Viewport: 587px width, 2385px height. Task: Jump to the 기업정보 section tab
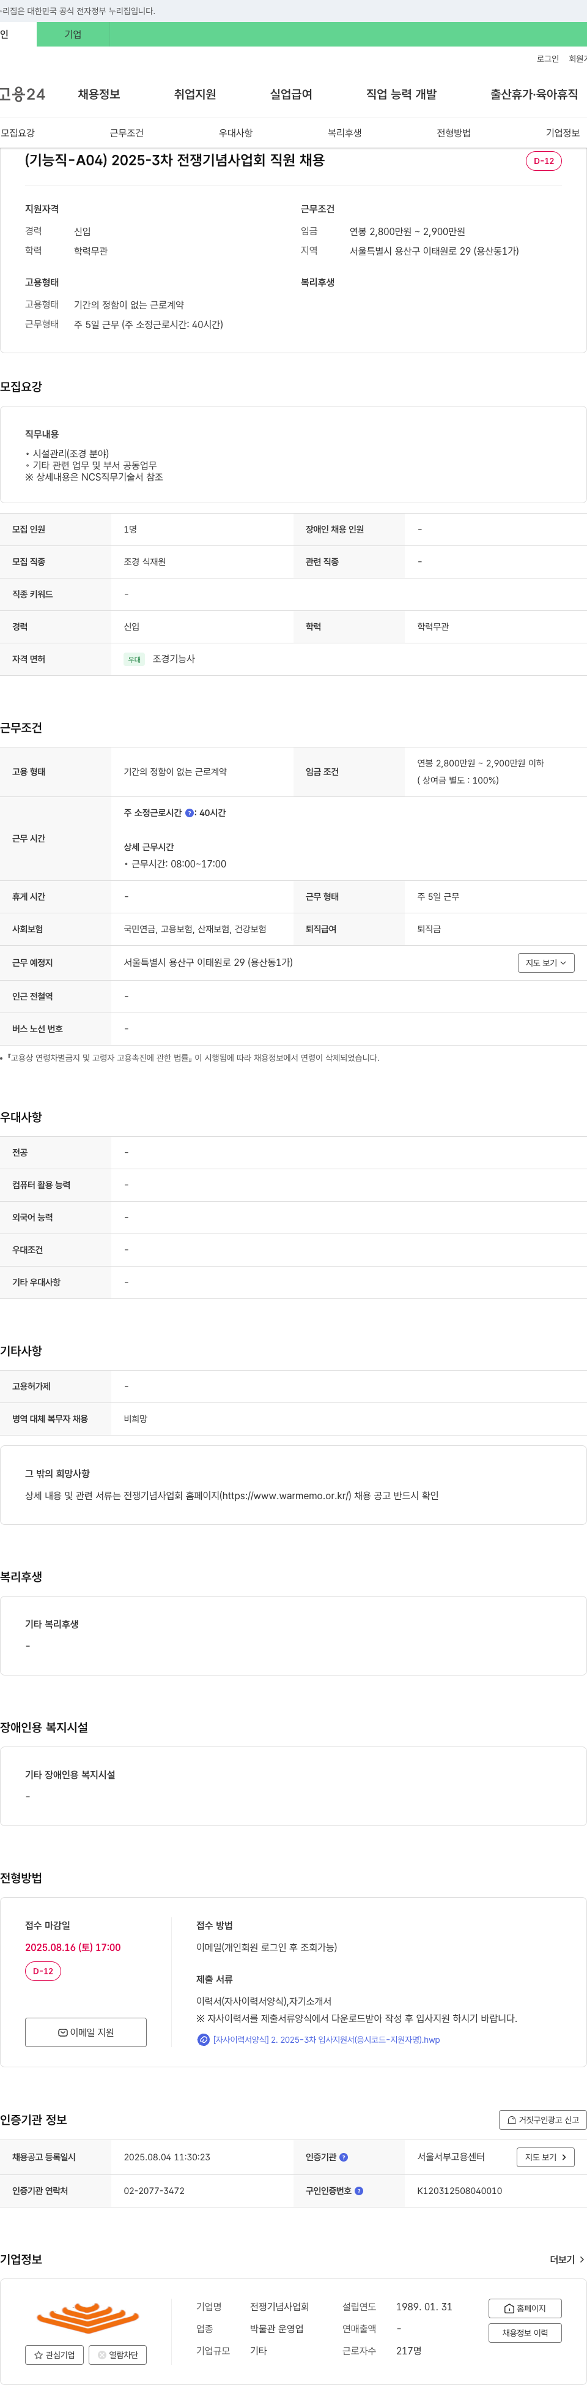563,133
